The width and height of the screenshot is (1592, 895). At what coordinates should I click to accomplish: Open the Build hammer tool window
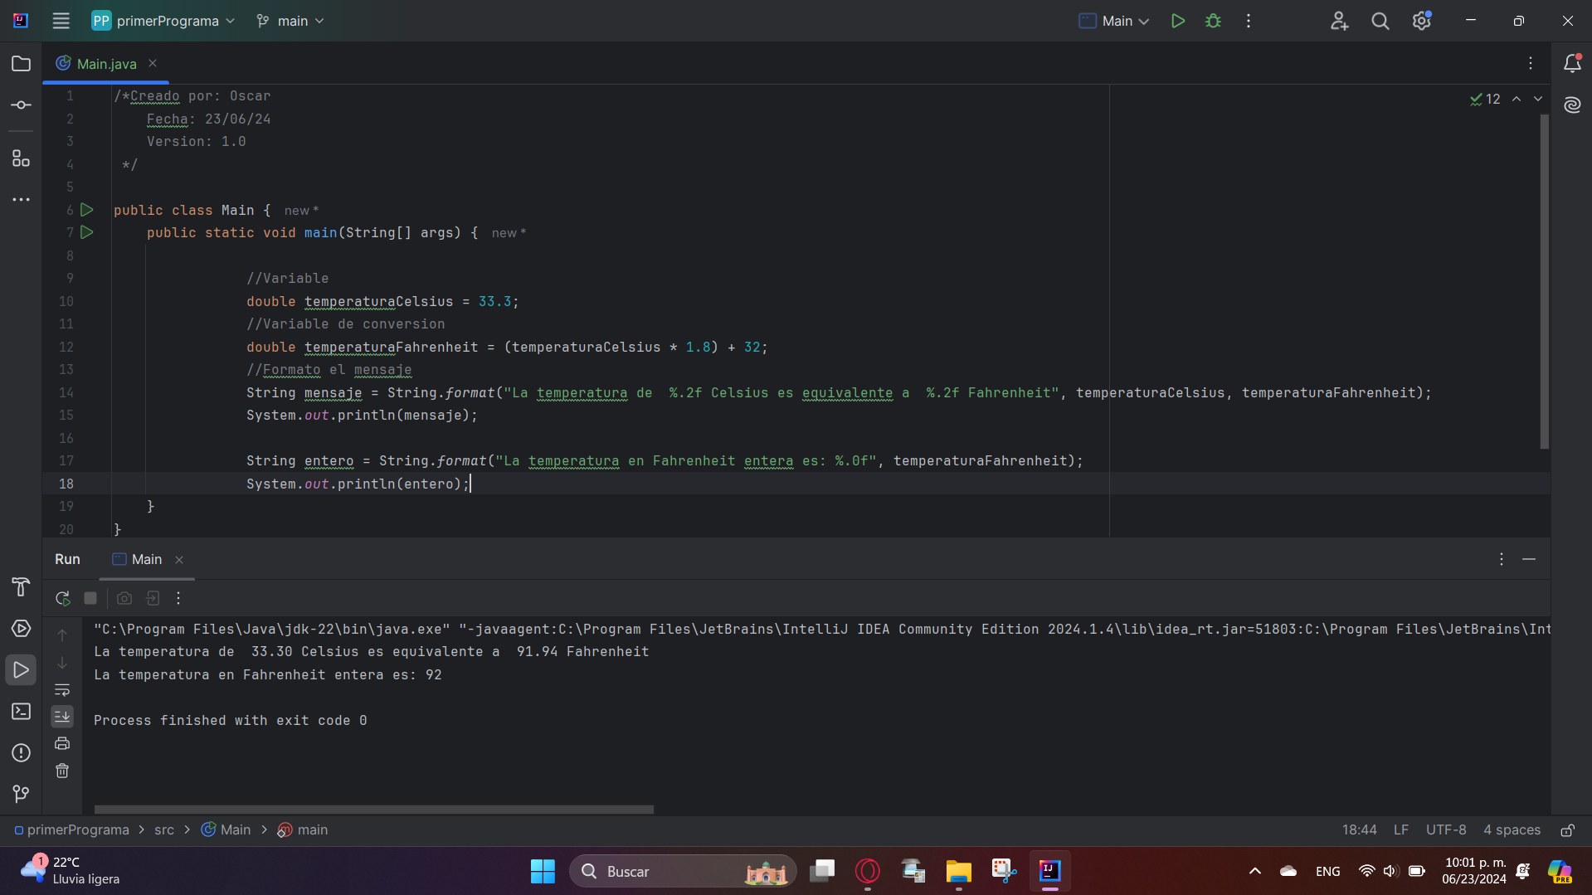21,586
